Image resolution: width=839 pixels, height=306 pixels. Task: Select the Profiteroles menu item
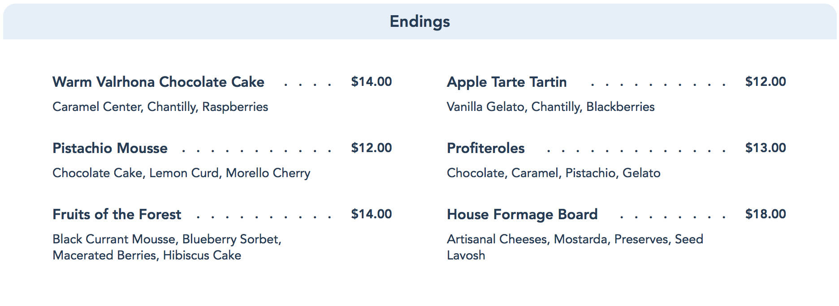(x=485, y=148)
